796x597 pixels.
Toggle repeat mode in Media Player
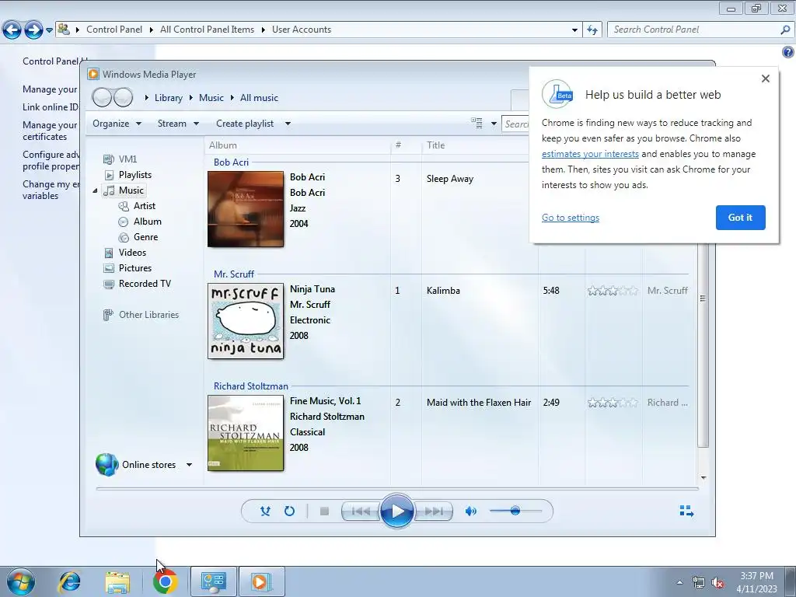(289, 511)
